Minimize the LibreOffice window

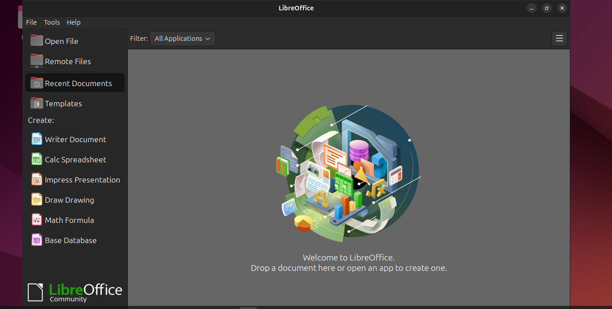tap(531, 8)
